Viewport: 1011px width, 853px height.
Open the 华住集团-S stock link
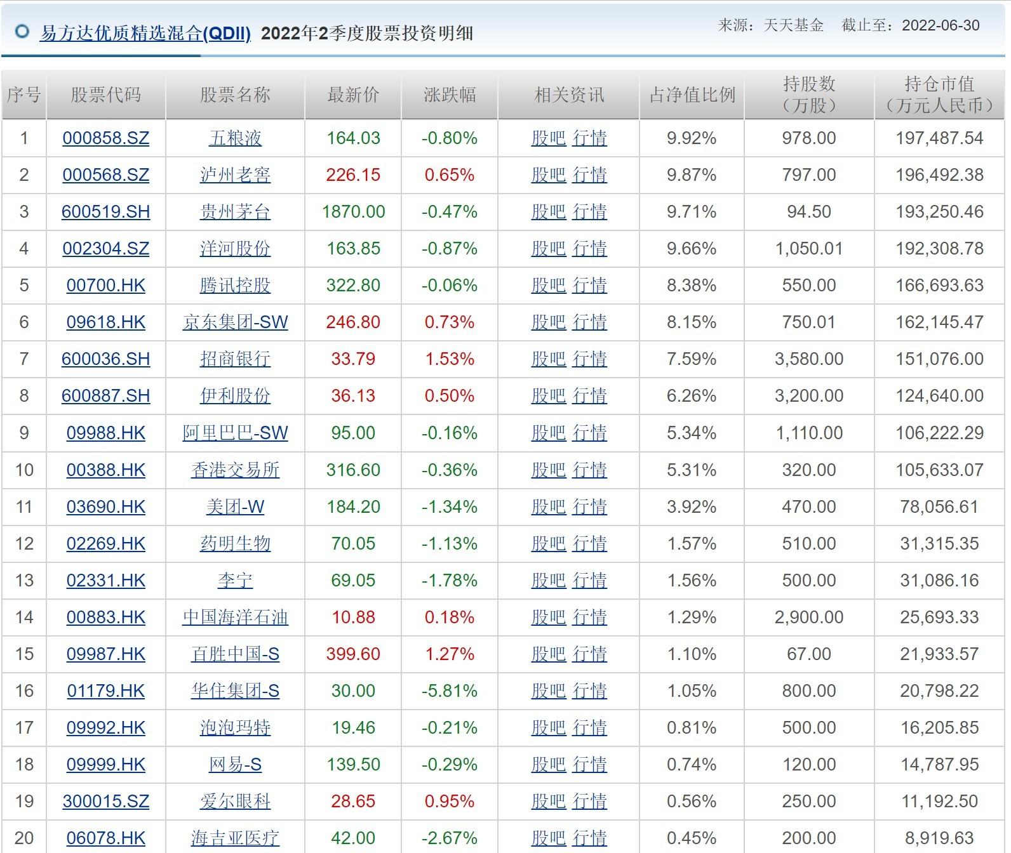pyautogui.click(x=235, y=691)
